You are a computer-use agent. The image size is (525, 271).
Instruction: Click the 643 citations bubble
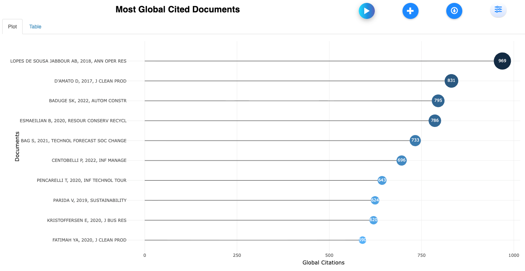point(382,180)
